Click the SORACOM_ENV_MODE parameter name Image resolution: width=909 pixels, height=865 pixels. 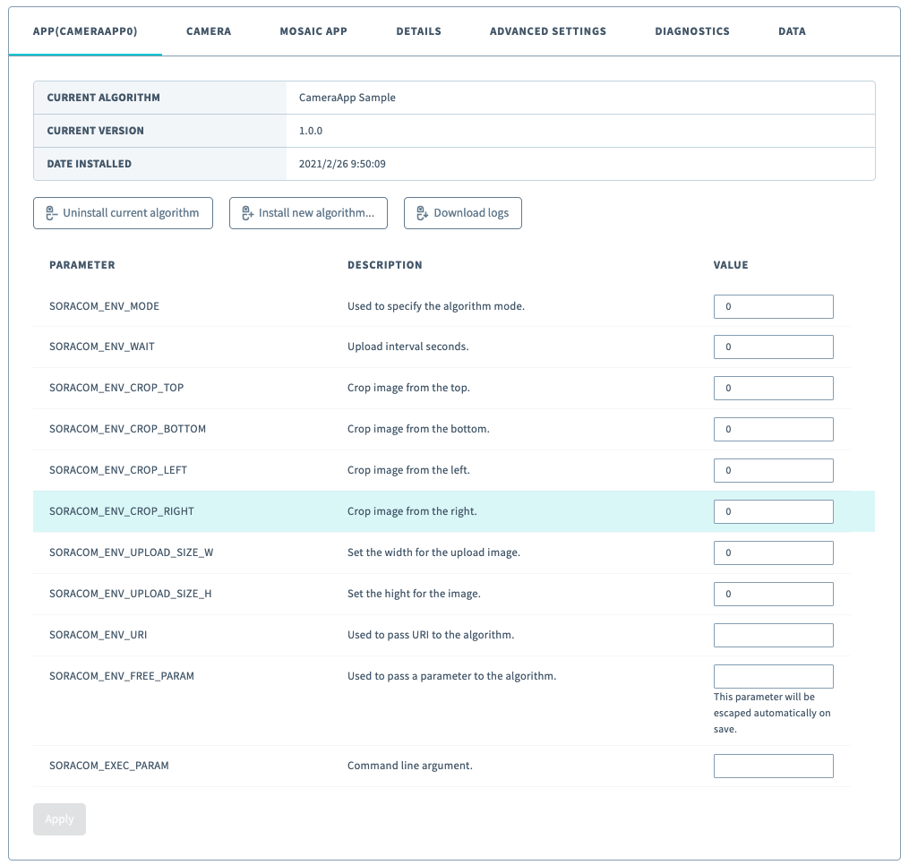(x=105, y=306)
